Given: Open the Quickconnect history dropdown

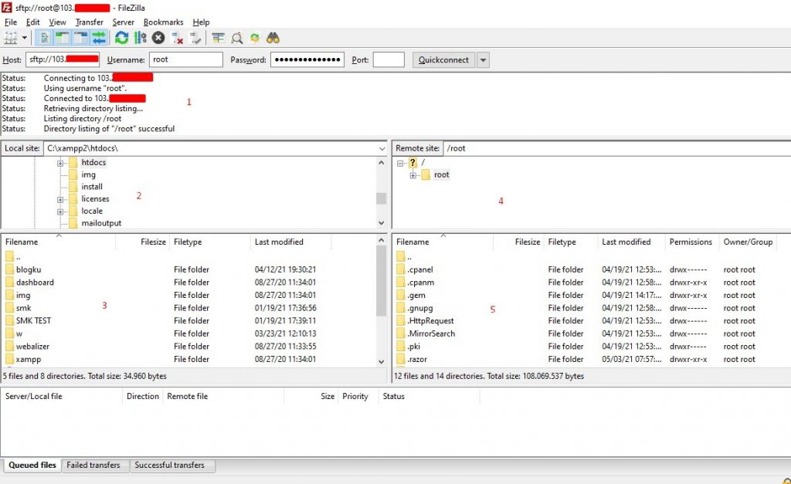Looking at the screenshot, I should coord(483,59).
